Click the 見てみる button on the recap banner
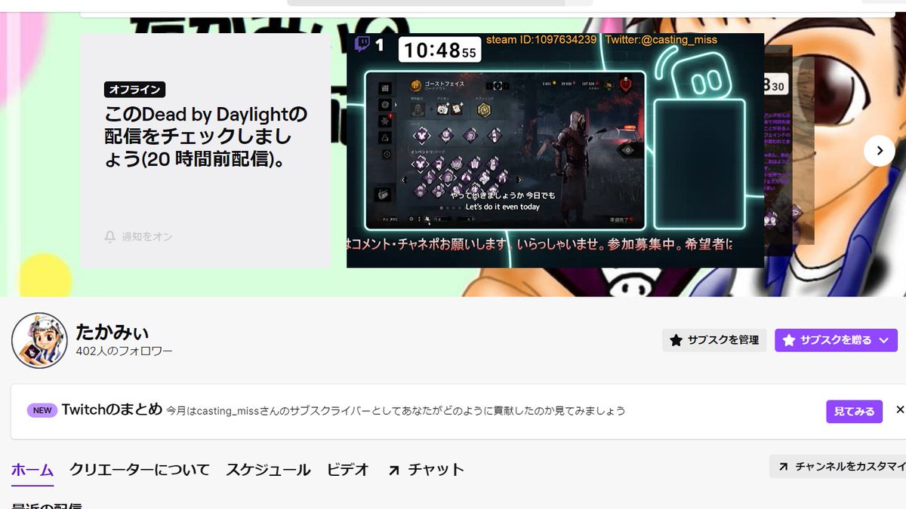The image size is (906, 509). tap(854, 410)
